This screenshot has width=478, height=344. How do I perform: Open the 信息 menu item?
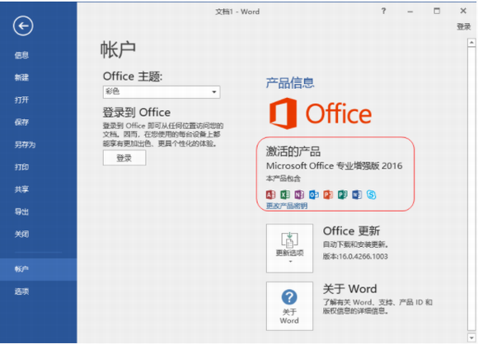pos(21,55)
